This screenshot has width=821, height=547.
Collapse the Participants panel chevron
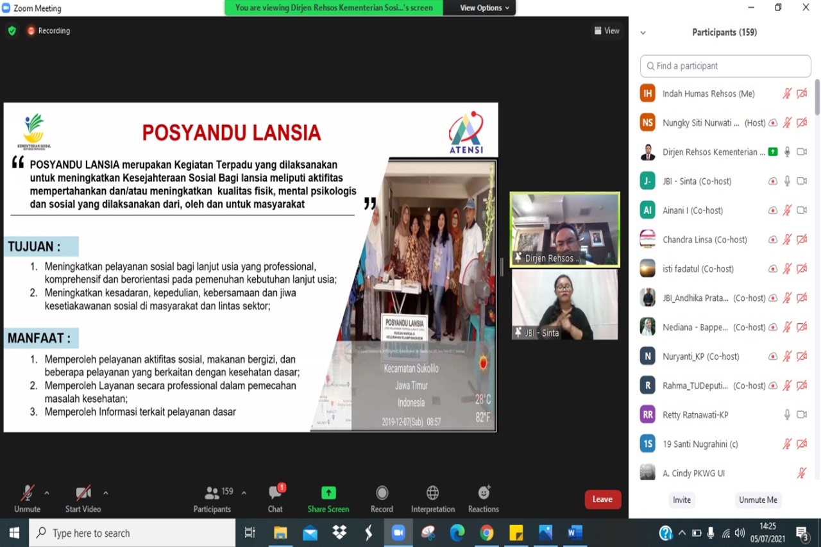click(643, 33)
